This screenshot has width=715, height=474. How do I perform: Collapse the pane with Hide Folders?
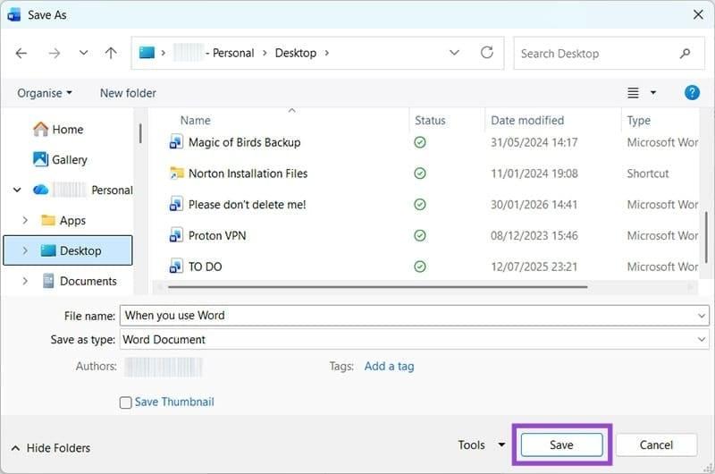[50, 448]
